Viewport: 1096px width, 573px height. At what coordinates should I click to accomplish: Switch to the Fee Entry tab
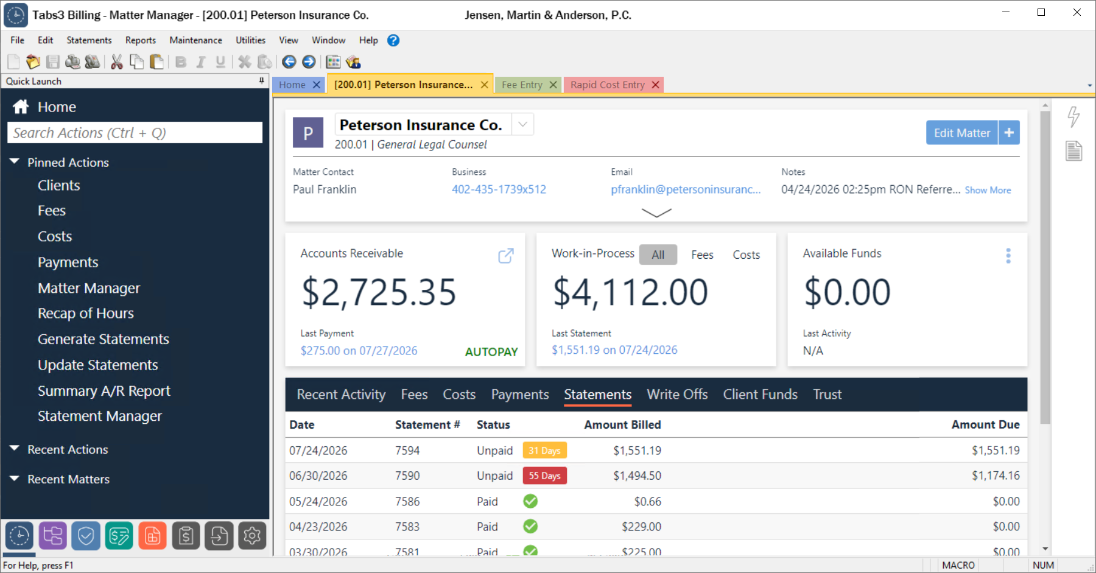522,85
